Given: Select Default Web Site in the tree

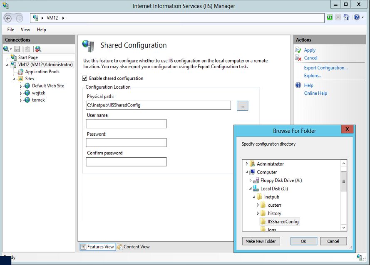Looking at the screenshot, I should tap(48, 86).
